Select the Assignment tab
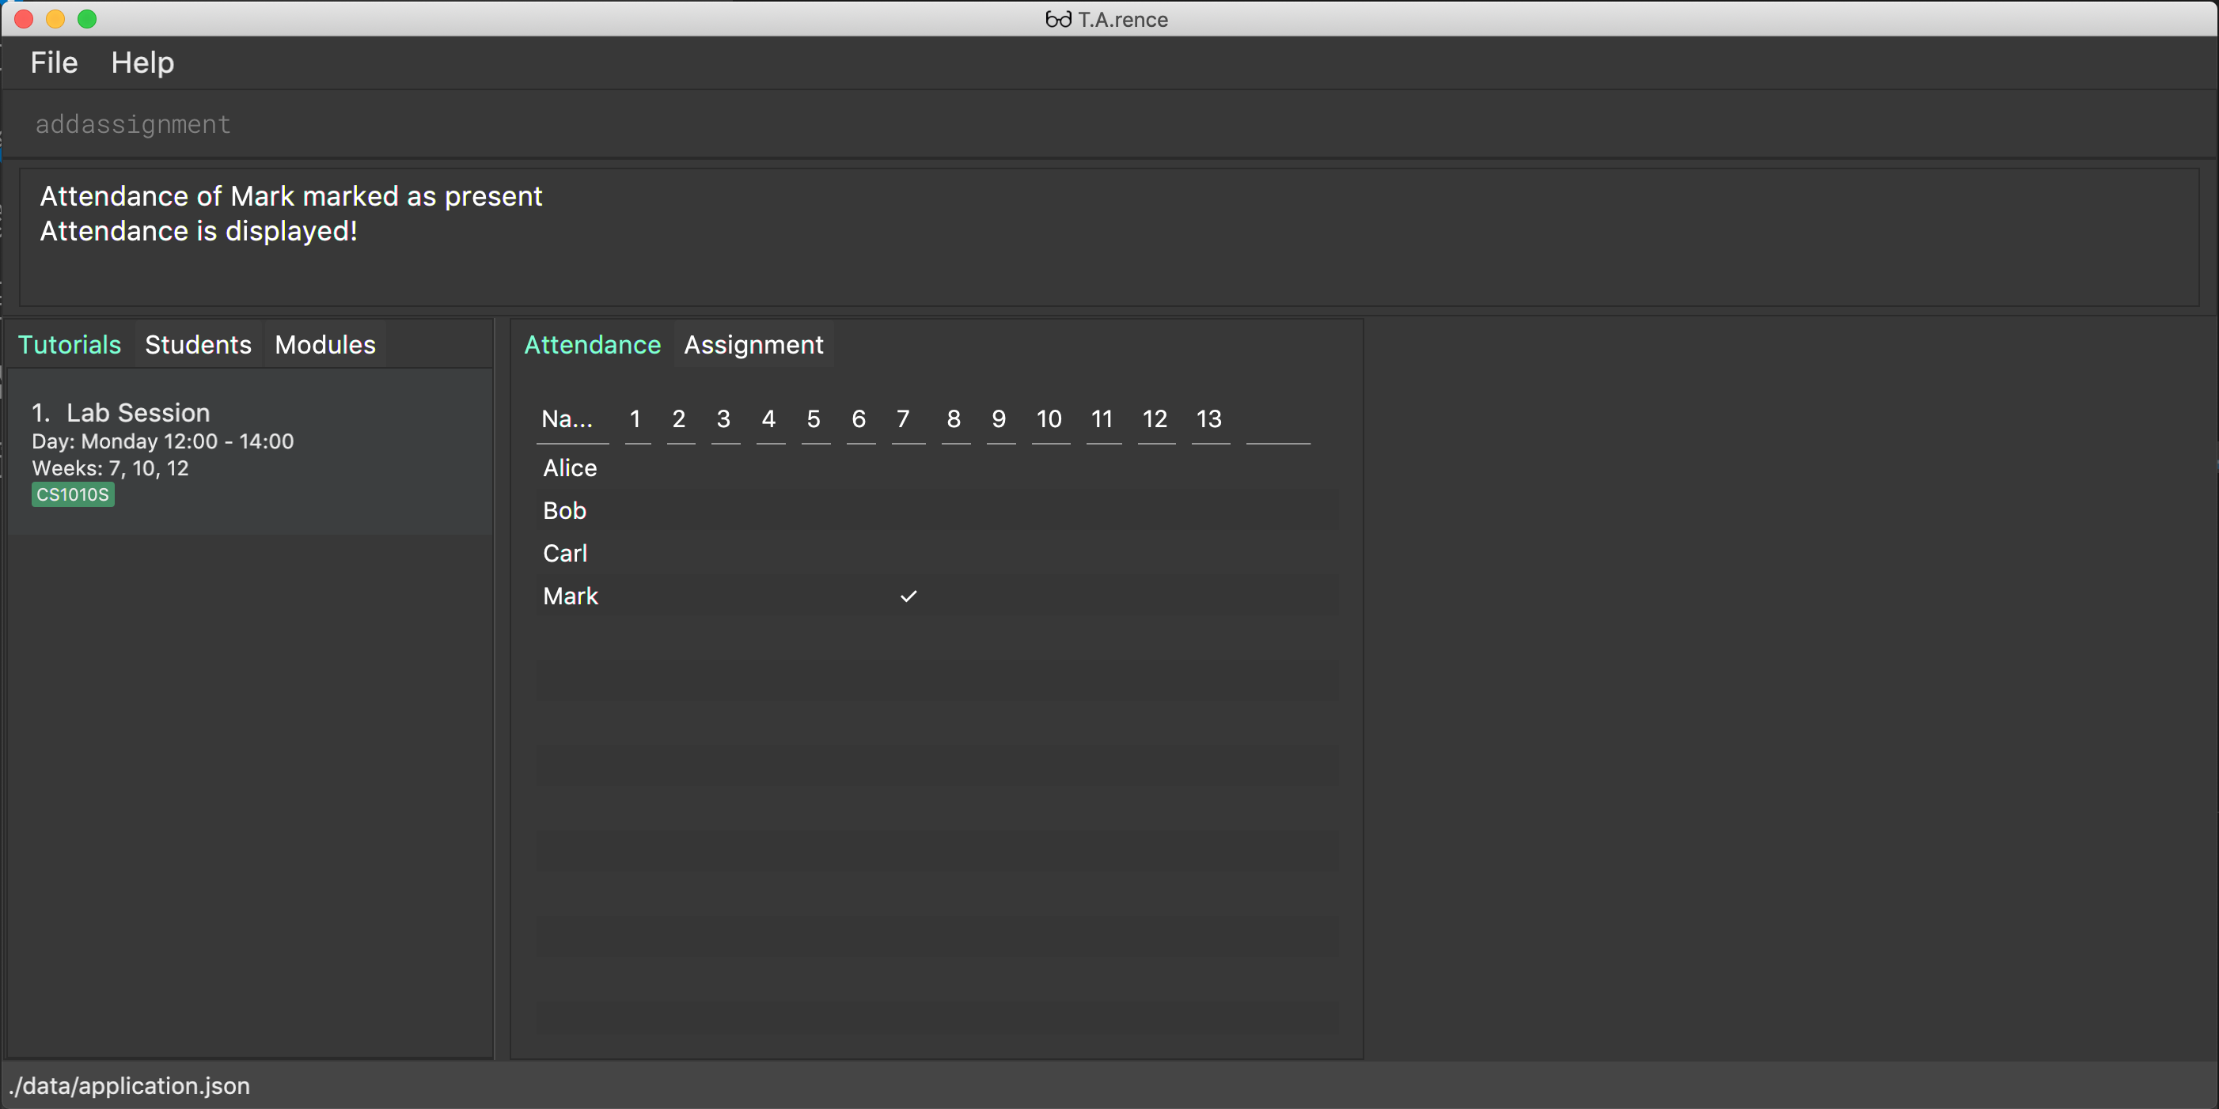The width and height of the screenshot is (2219, 1109). 753,344
